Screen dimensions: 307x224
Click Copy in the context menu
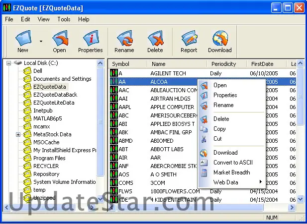(x=219, y=129)
